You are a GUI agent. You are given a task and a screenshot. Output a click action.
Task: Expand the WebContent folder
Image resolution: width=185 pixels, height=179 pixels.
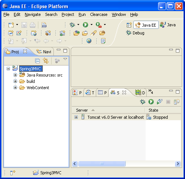15,87
